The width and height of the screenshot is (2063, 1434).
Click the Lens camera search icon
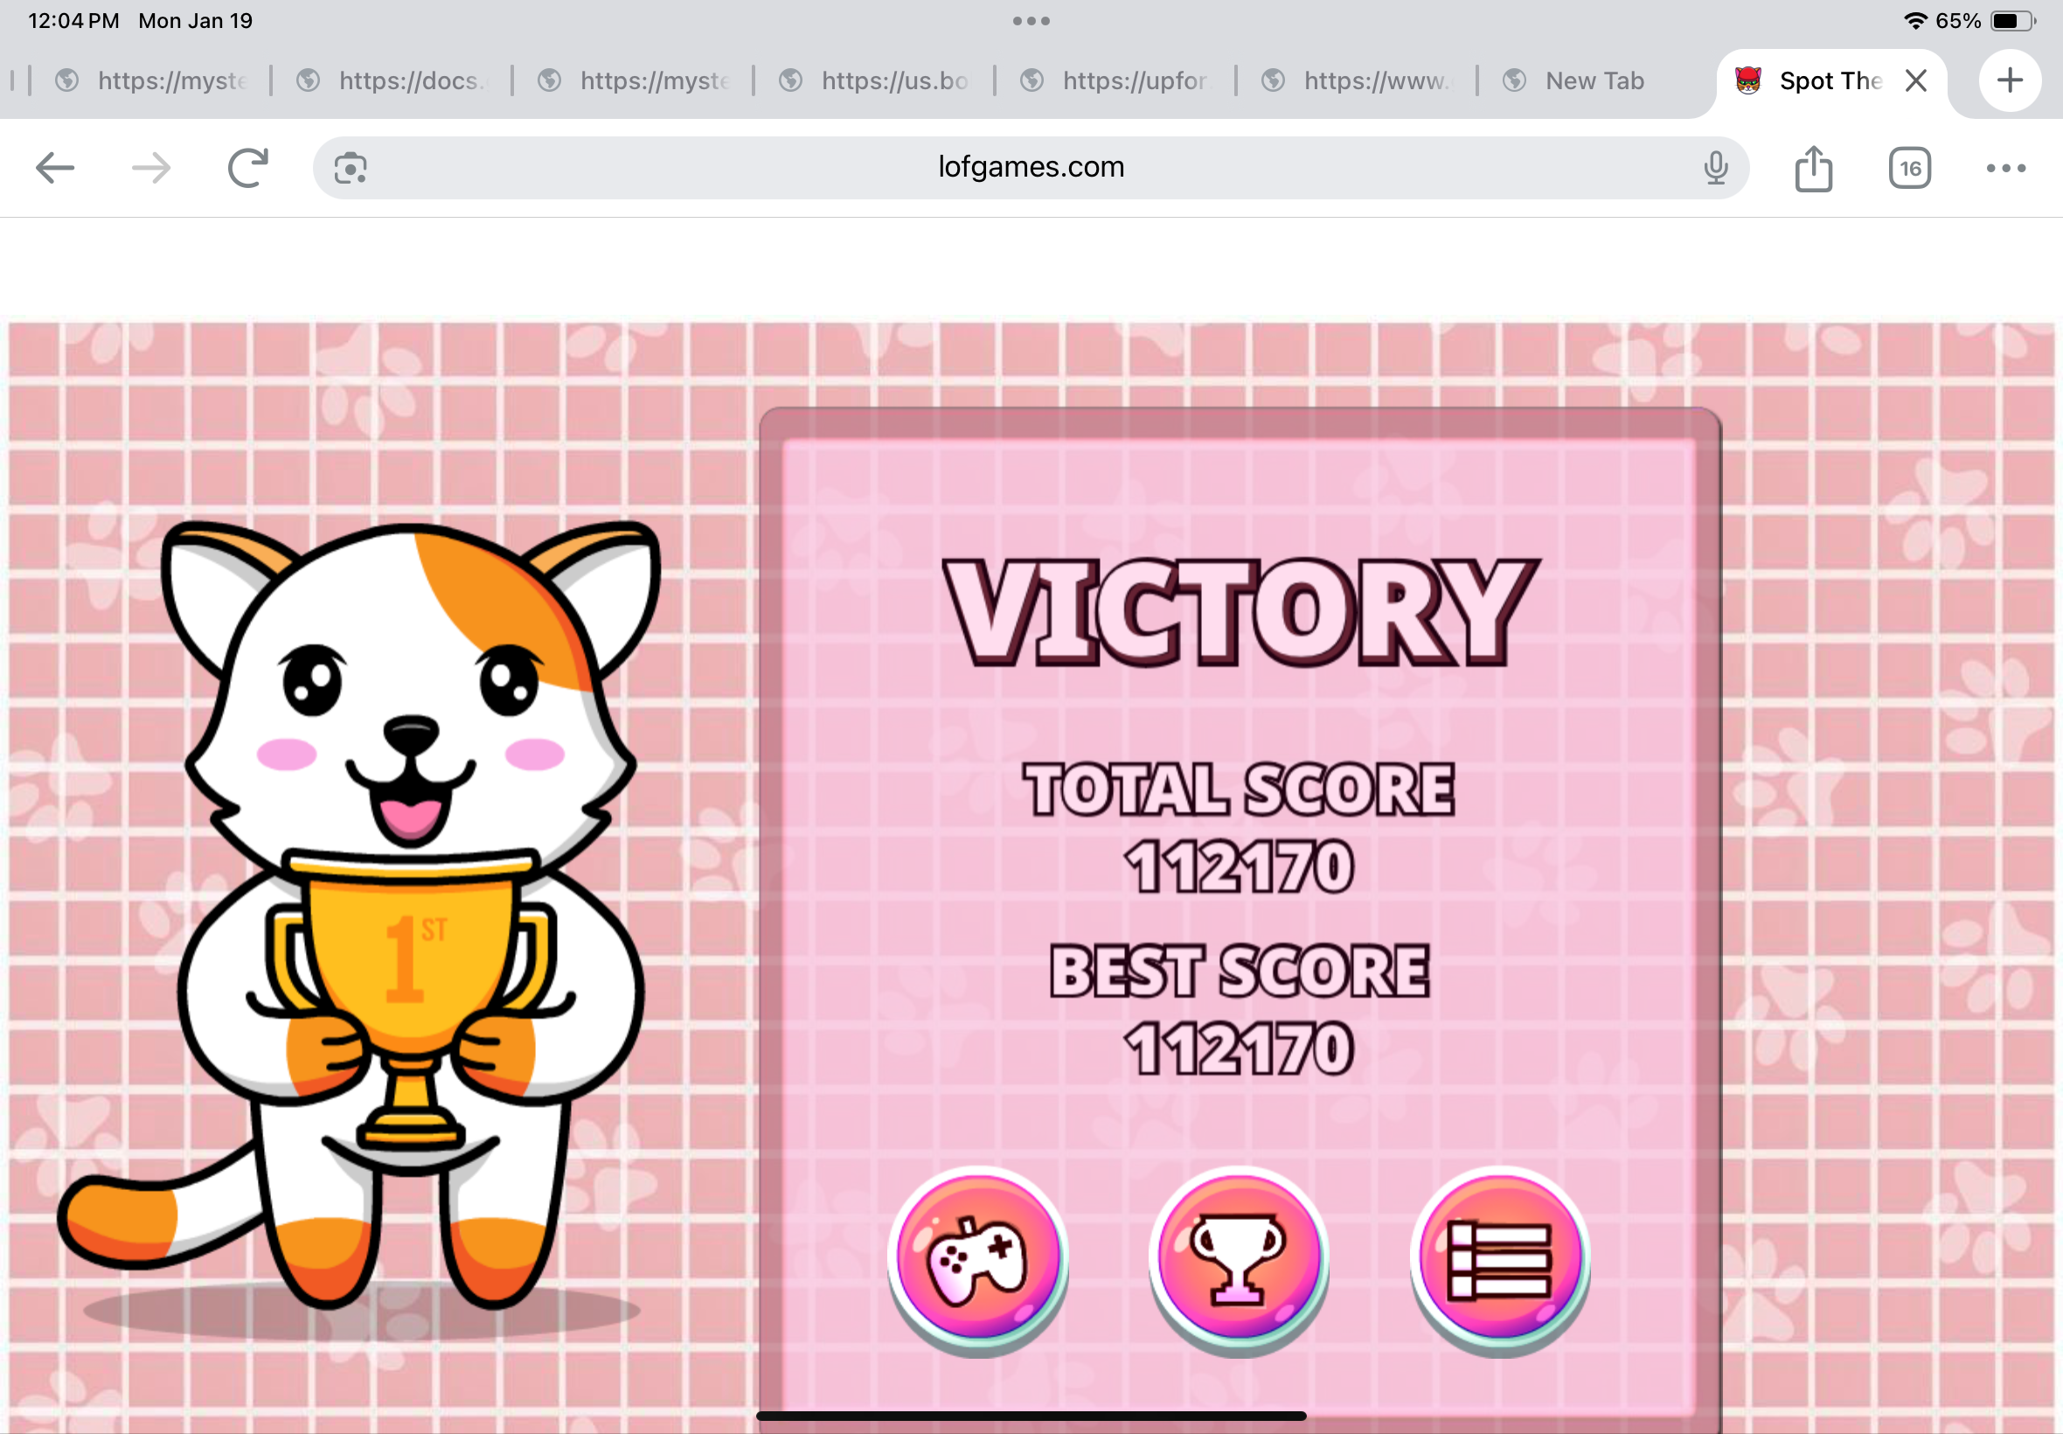tap(351, 168)
